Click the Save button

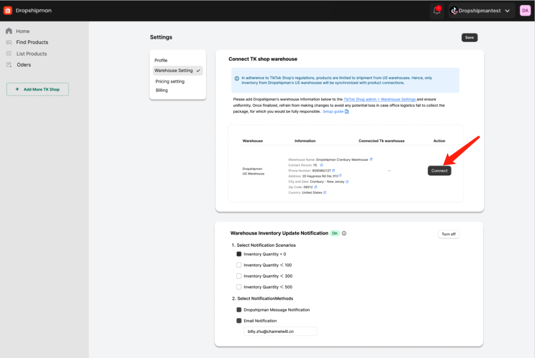pos(470,38)
